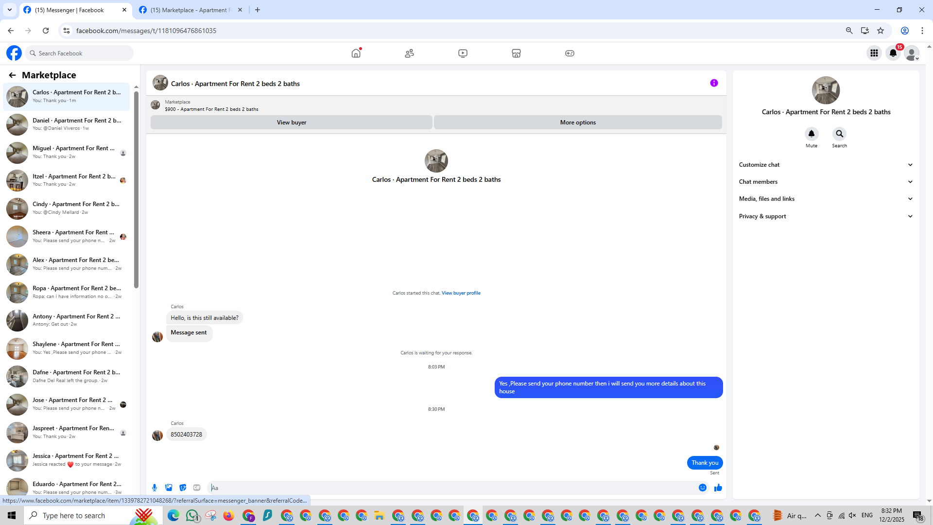Expand Media, files and links section

pyautogui.click(x=826, y=199)
